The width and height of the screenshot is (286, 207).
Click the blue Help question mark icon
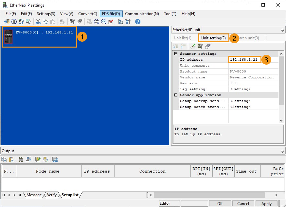[x=138, y=22]
